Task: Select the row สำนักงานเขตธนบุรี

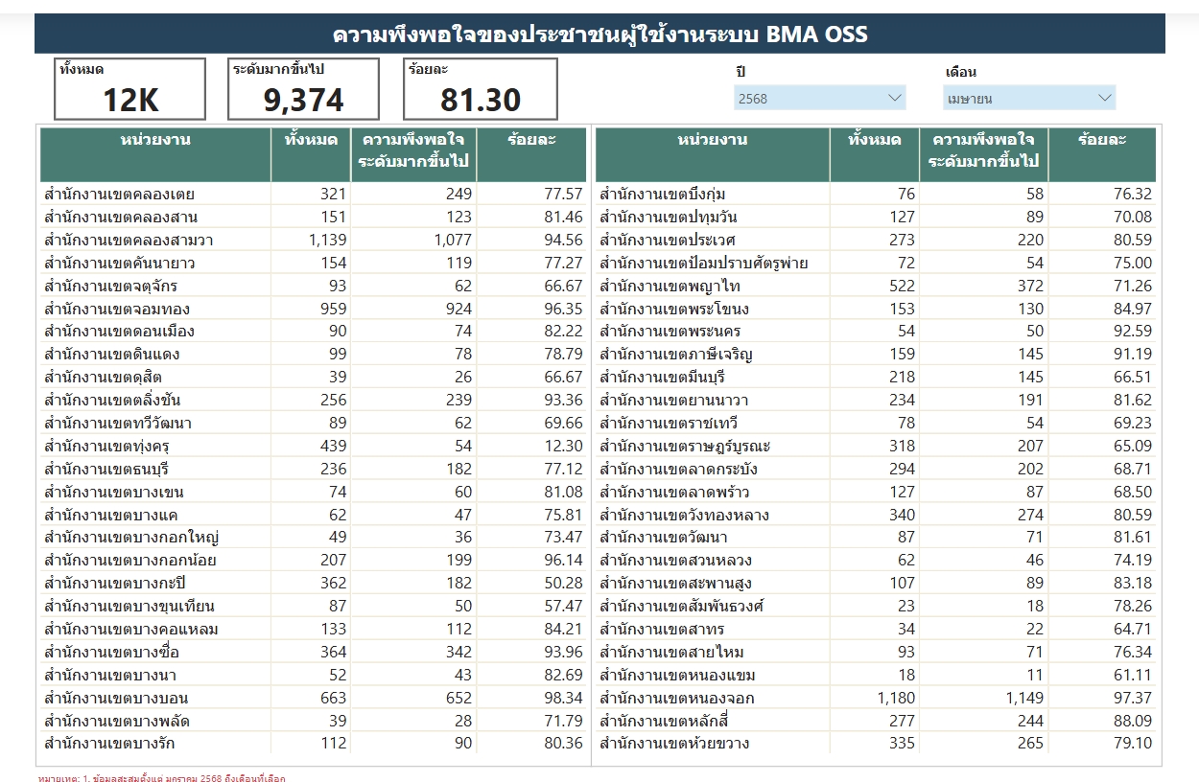Action: (x=313, y=469)
